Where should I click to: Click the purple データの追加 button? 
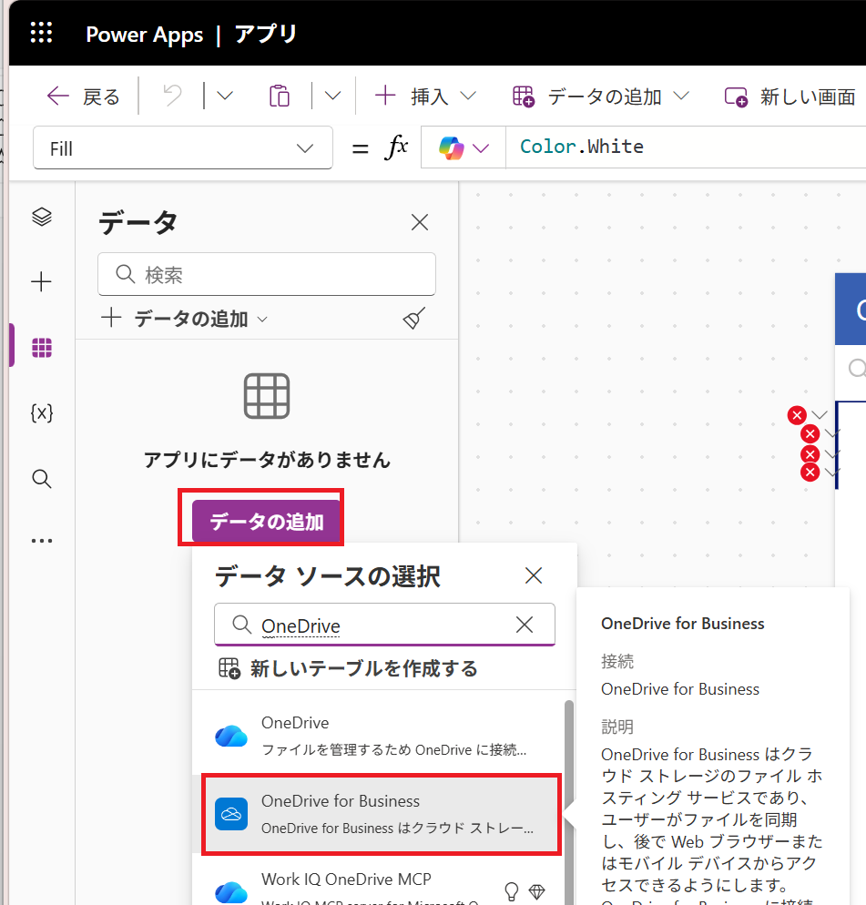coord(266,521)
